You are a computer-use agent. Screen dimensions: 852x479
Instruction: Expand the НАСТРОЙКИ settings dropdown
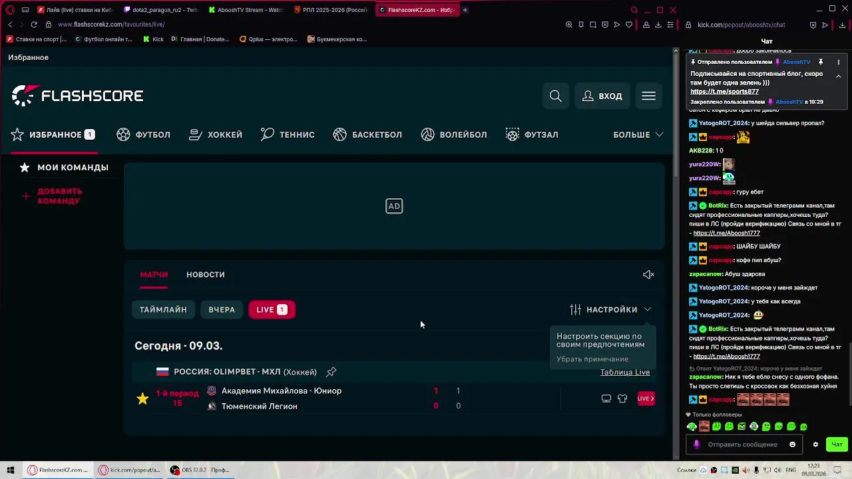[610, 309]
